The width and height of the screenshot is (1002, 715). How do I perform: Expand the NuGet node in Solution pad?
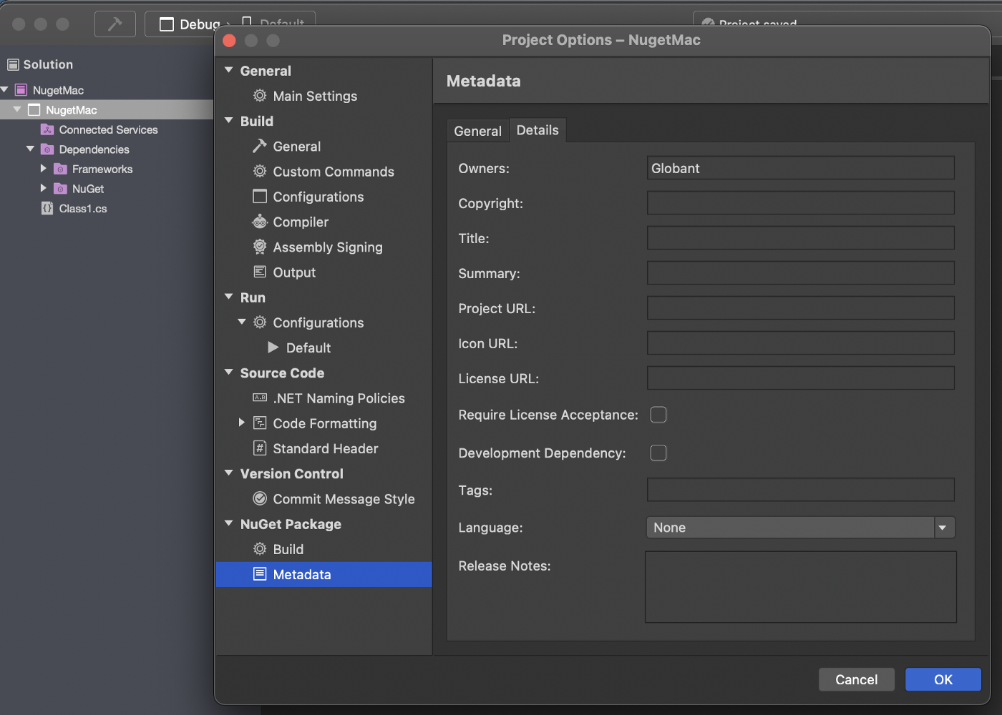click(x=44, y=188)
